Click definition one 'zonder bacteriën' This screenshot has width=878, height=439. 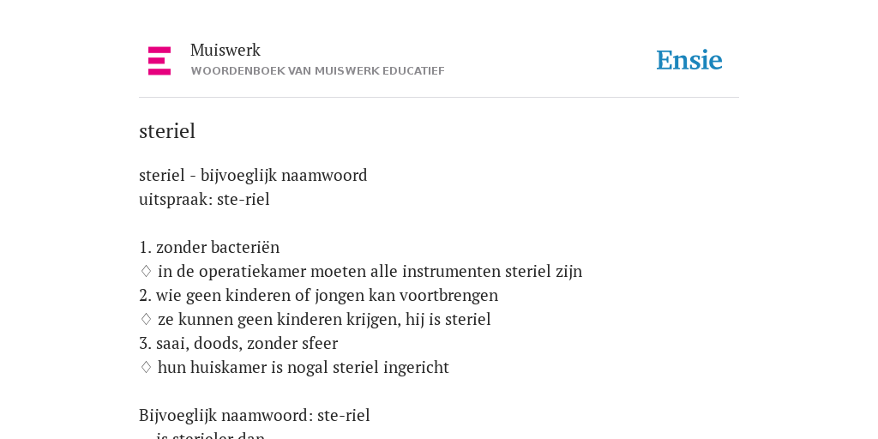click(x=209, y=248)
